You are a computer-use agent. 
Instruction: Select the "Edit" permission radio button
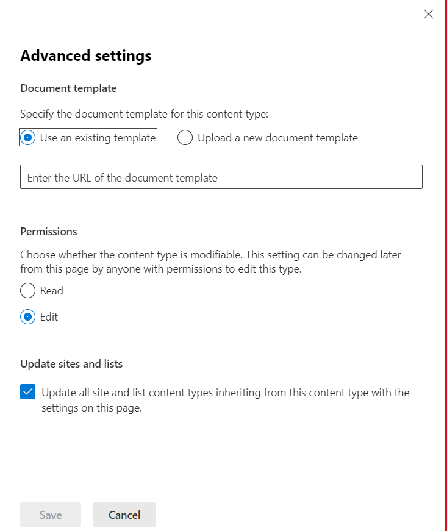pyautogui.click(x=27, y=317)
